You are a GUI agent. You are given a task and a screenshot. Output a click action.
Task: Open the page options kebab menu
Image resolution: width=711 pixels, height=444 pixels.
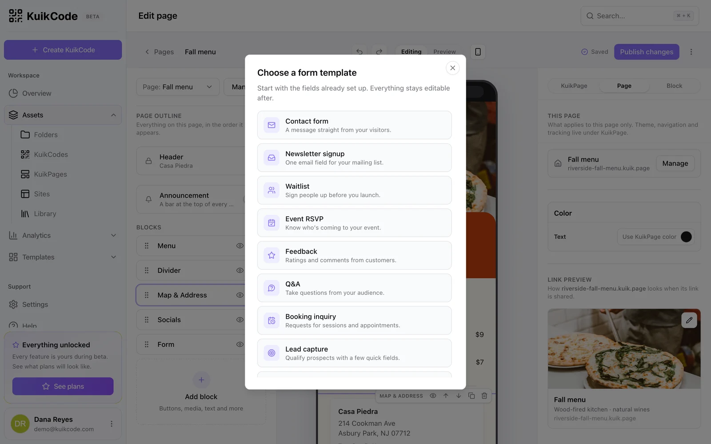point(691,52)
